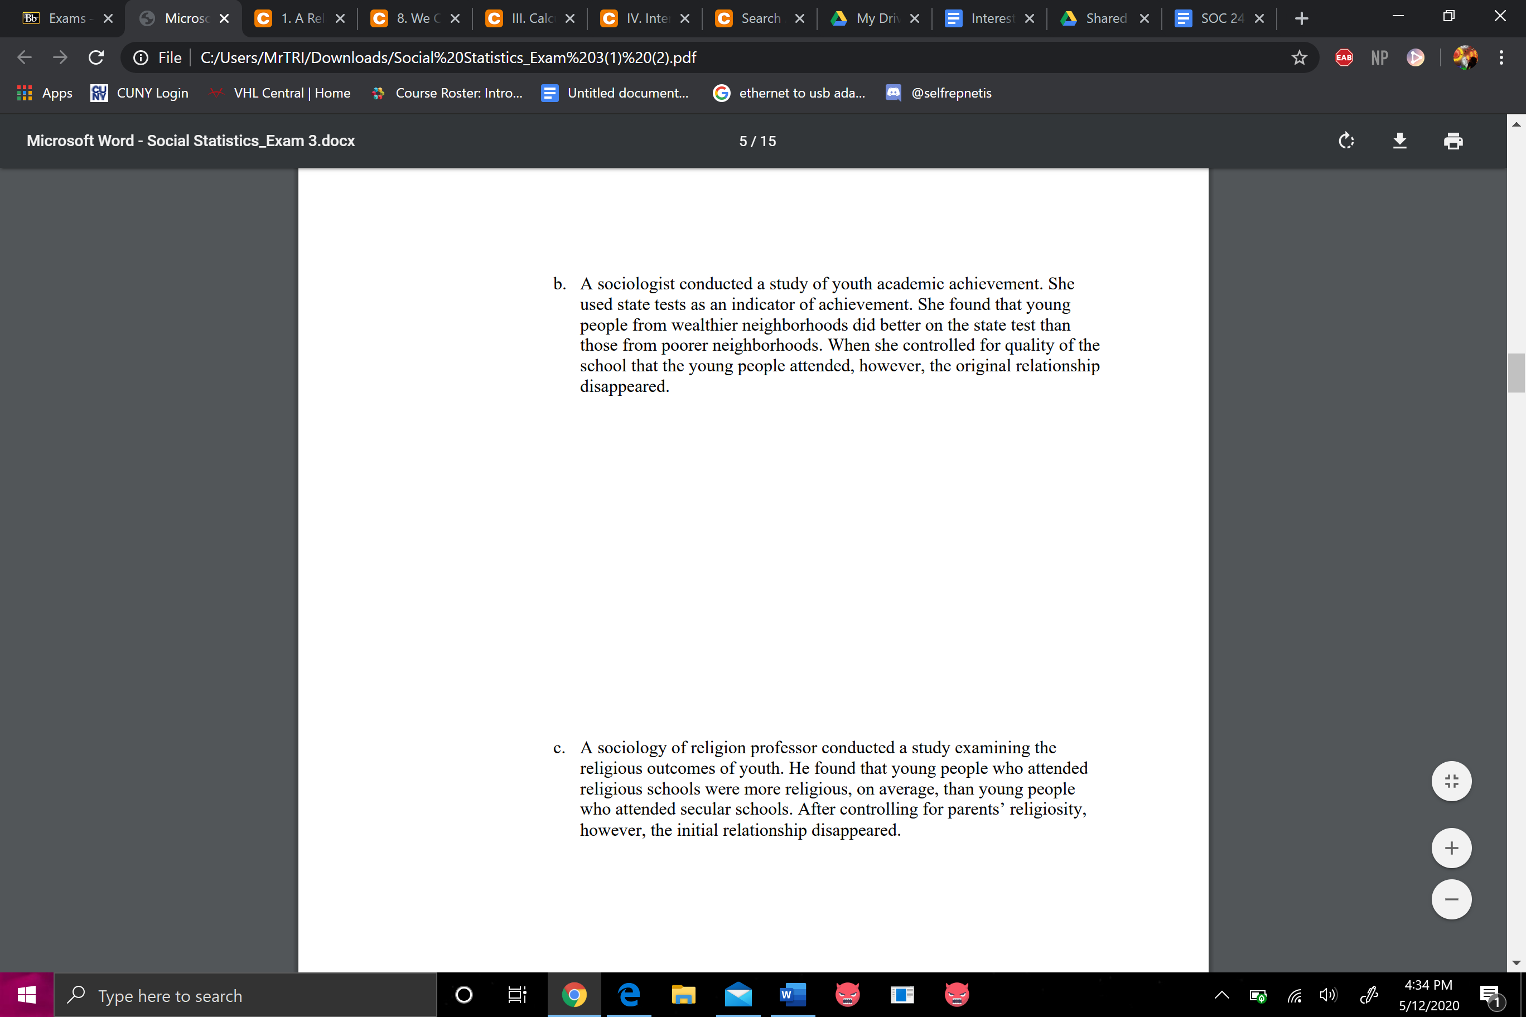This screenshot has height=1017, width=1526.
Task: Click the scrollbar down arrow
Action: pos(1517,964)
